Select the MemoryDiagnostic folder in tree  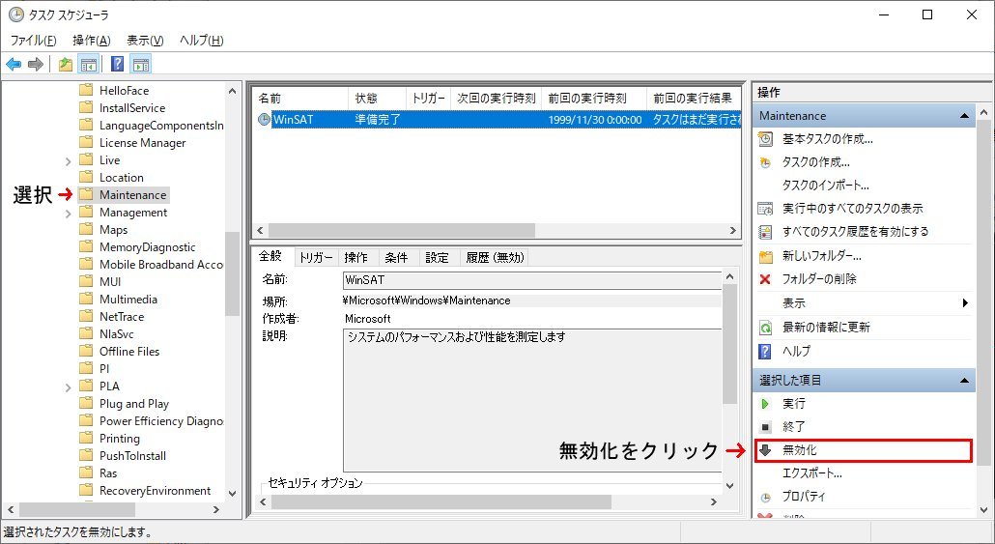(147, 247)
